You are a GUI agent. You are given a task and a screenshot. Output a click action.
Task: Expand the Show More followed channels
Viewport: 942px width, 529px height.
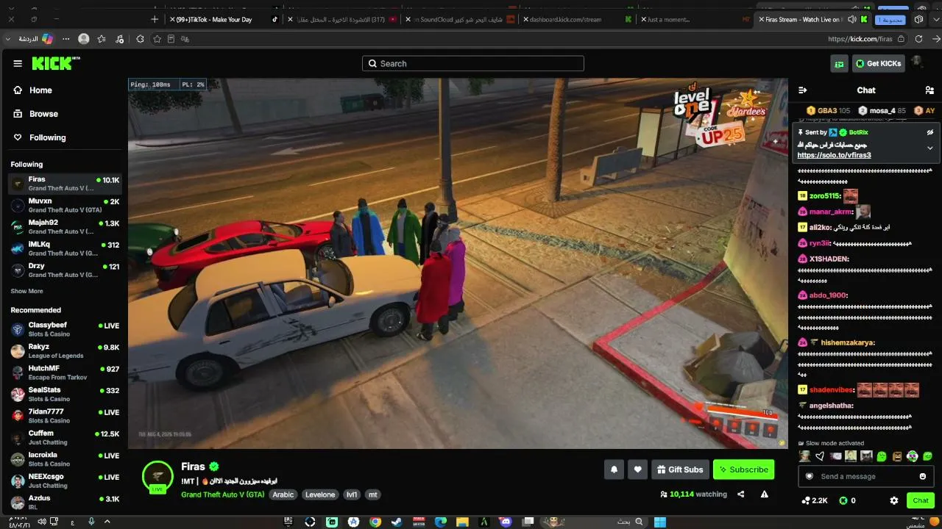click(26, 292)
